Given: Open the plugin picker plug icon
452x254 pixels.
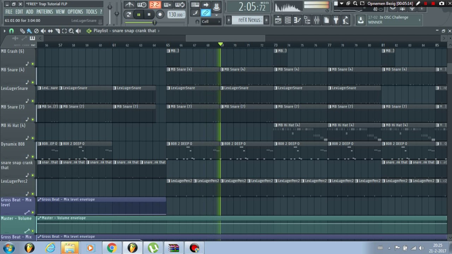Looking at the screenshot, I should click(336, 20).
